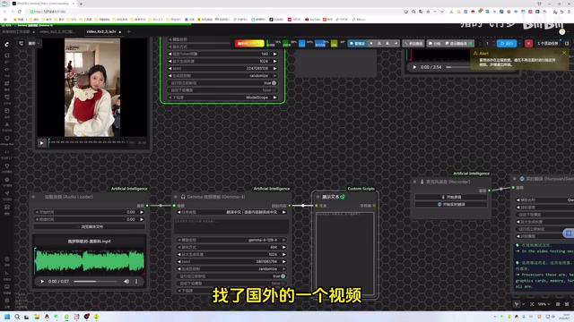The width and height of the screenshot is (574, 322).
Task: Open the active tasks queue indicator
Action: 548,44
